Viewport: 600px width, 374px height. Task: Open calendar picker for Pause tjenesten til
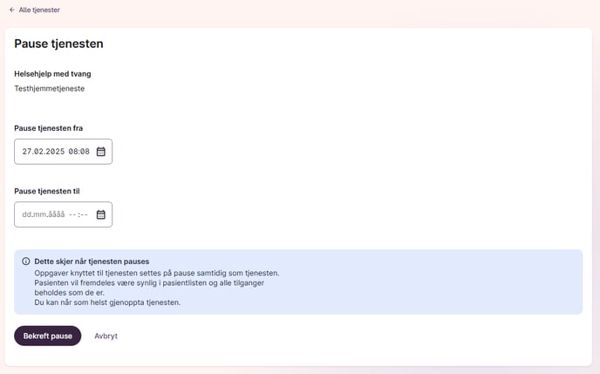point(100,214)
